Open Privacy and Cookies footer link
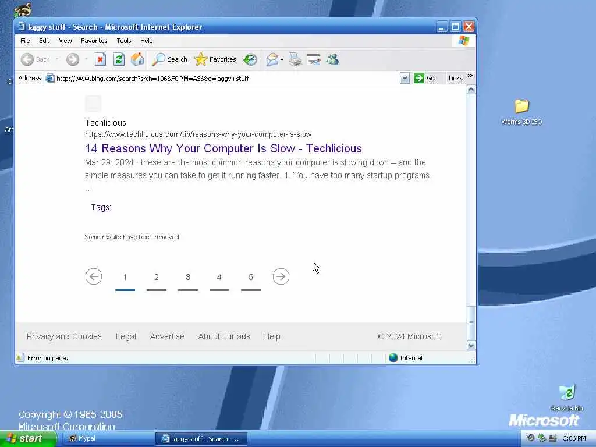This screenshot has width=596, height=447. [x=64, y=336]
